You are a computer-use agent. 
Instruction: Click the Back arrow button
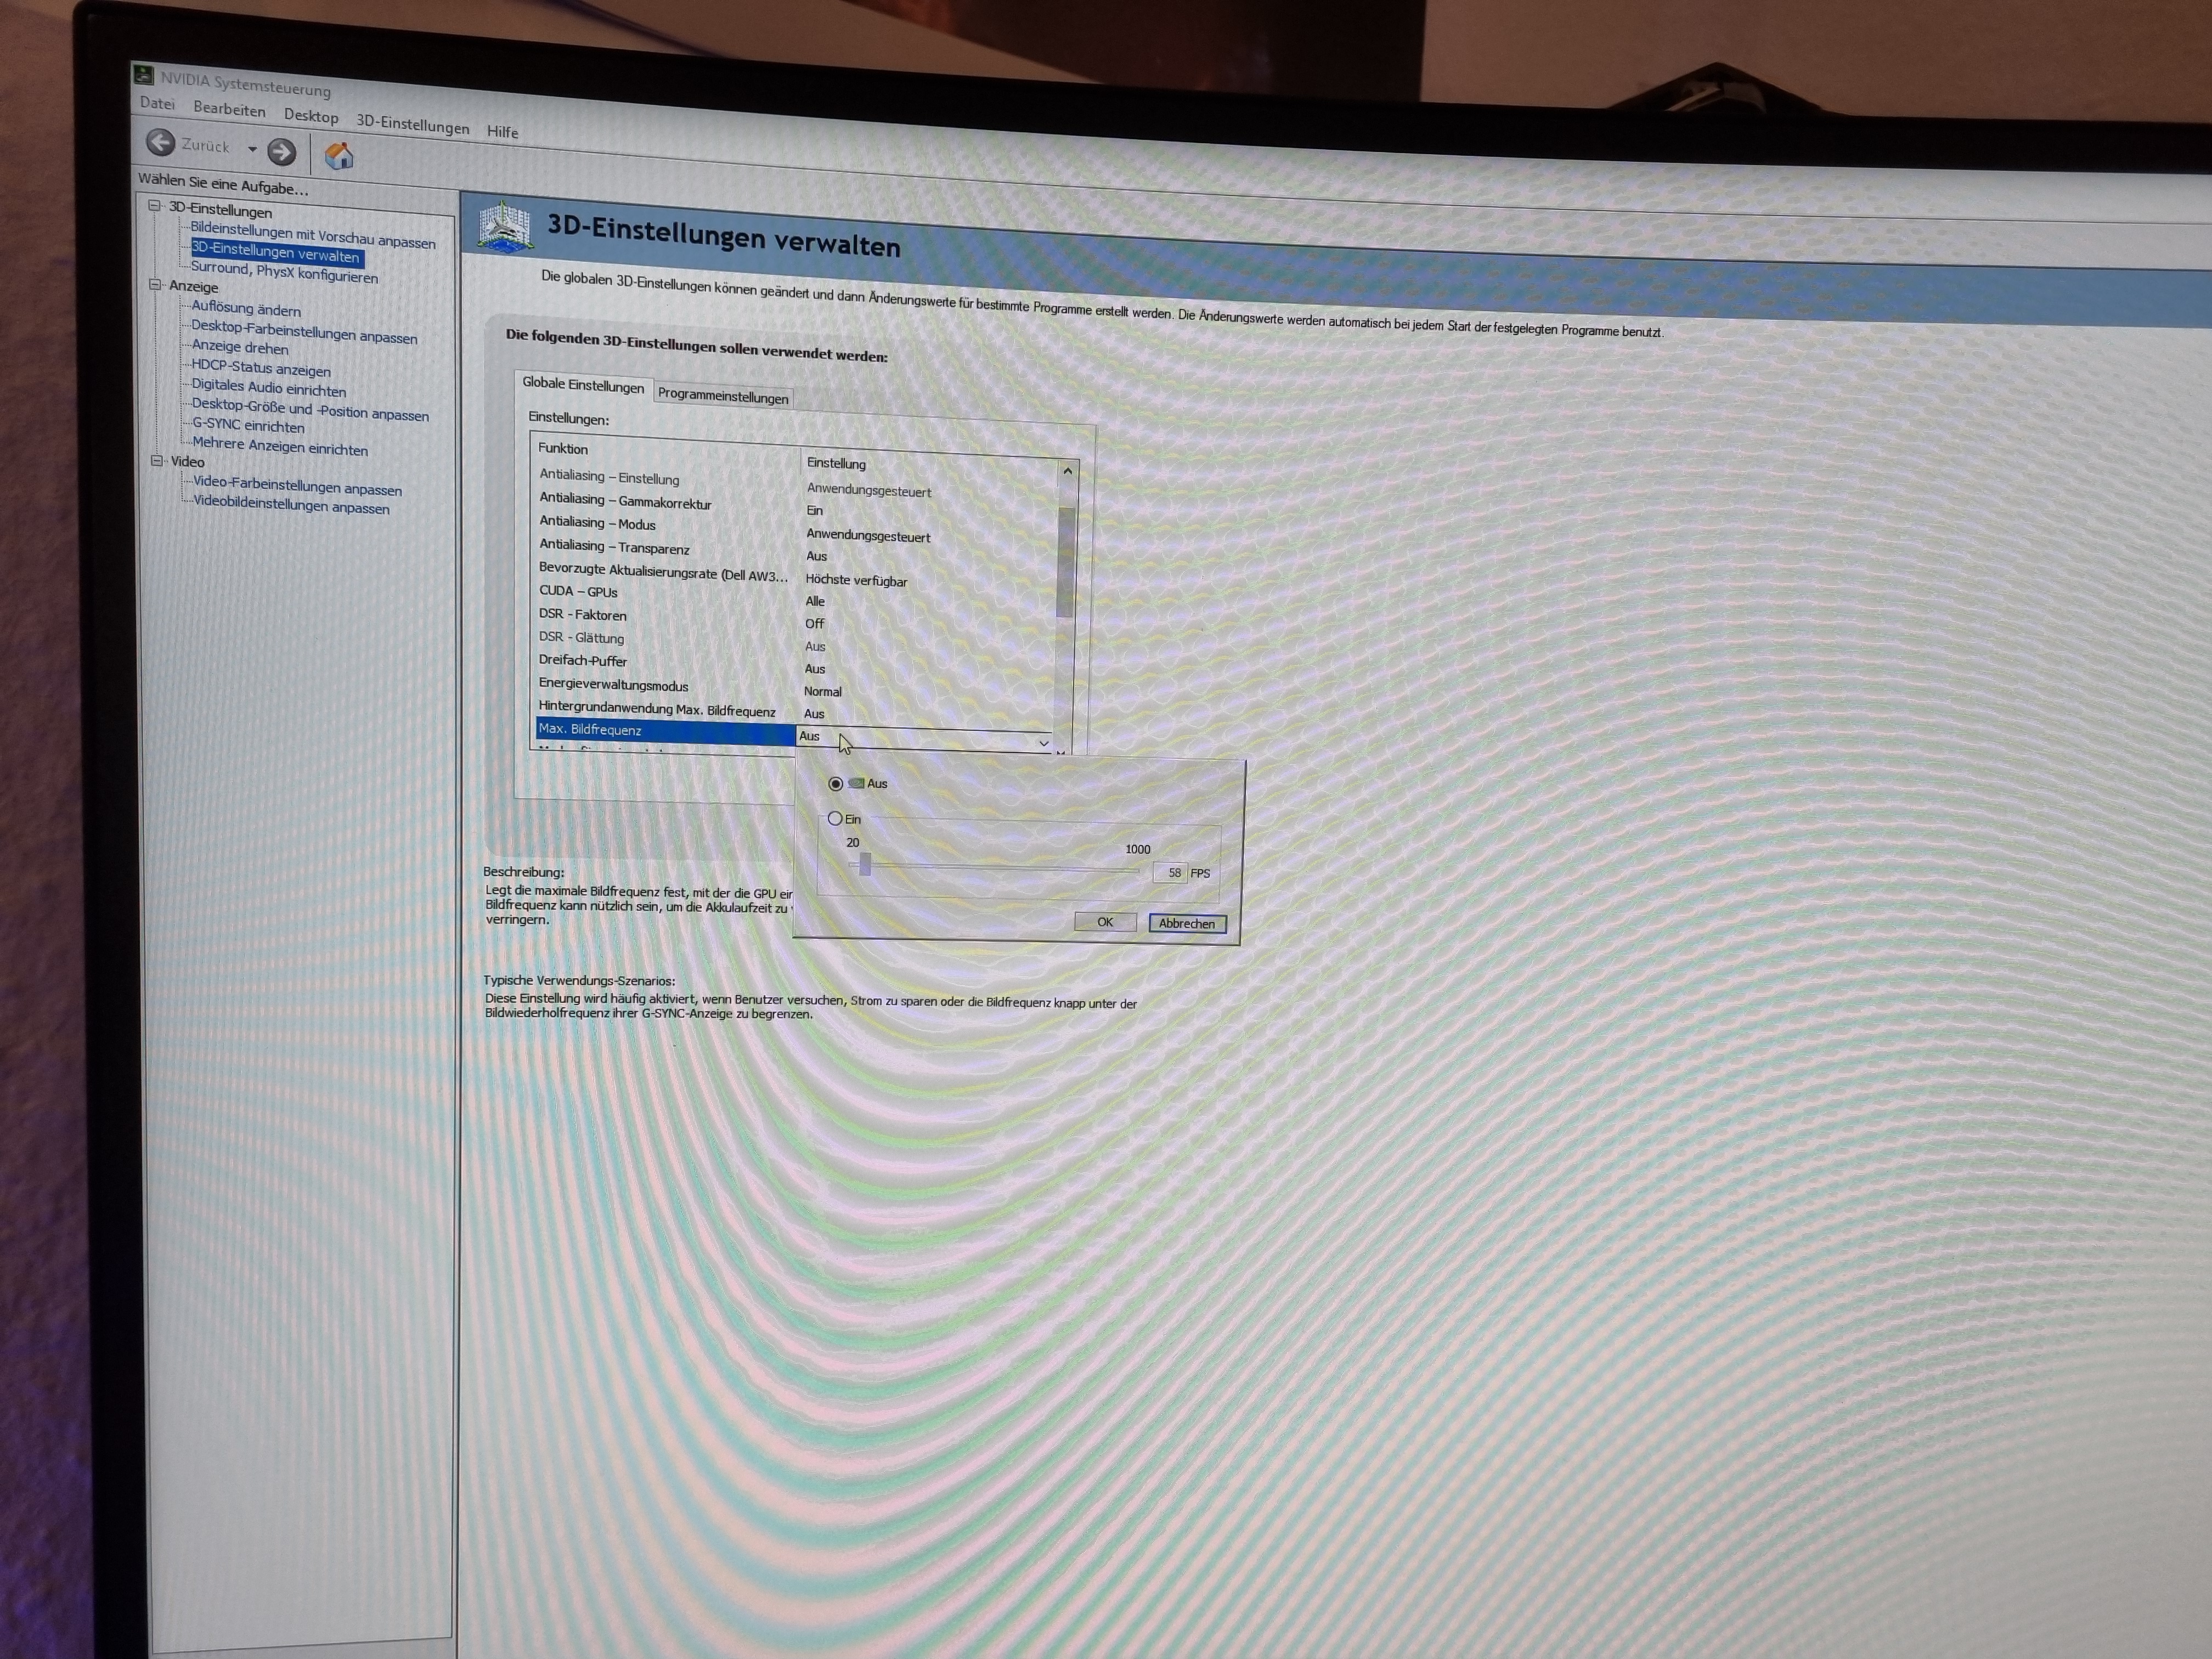(x=160, y=142)
